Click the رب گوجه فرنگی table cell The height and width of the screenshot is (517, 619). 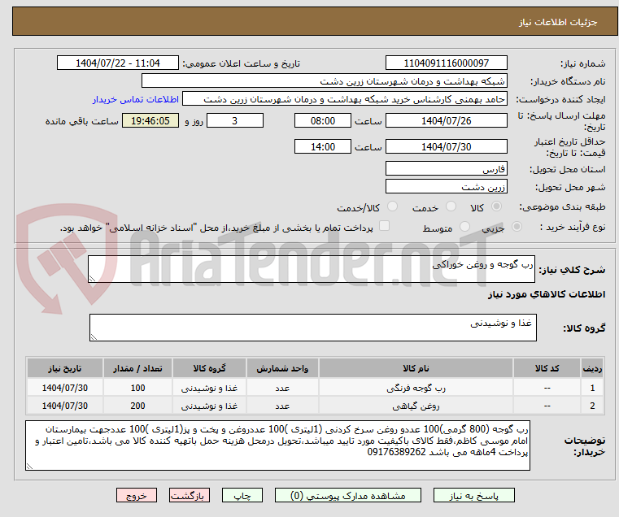[x=416, y=388]
